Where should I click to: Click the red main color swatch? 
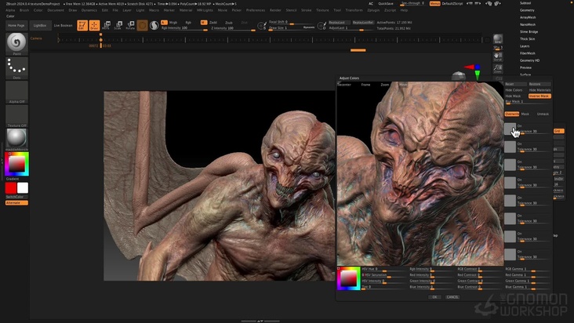click(11, 187)
